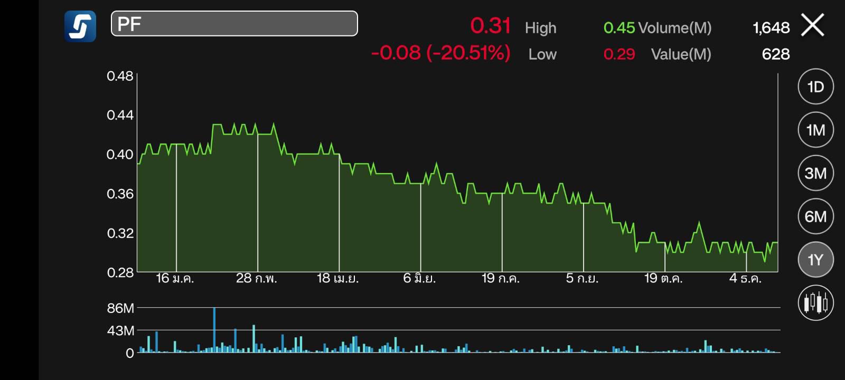Click the 16 ม.ค. date marker
This screenshot has width=845, height=380.
pos(175,278)
